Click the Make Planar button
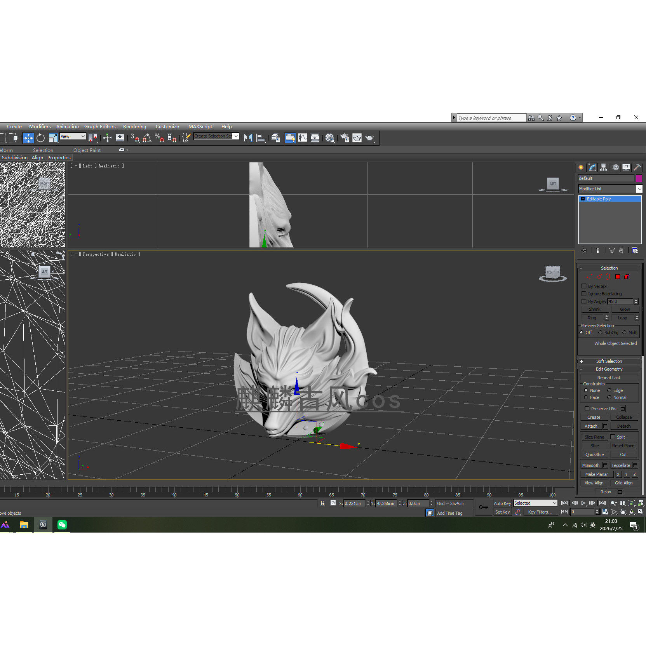The width and height of the screenshot is (646, 646). pyautogui.click(x=597, y=474)
